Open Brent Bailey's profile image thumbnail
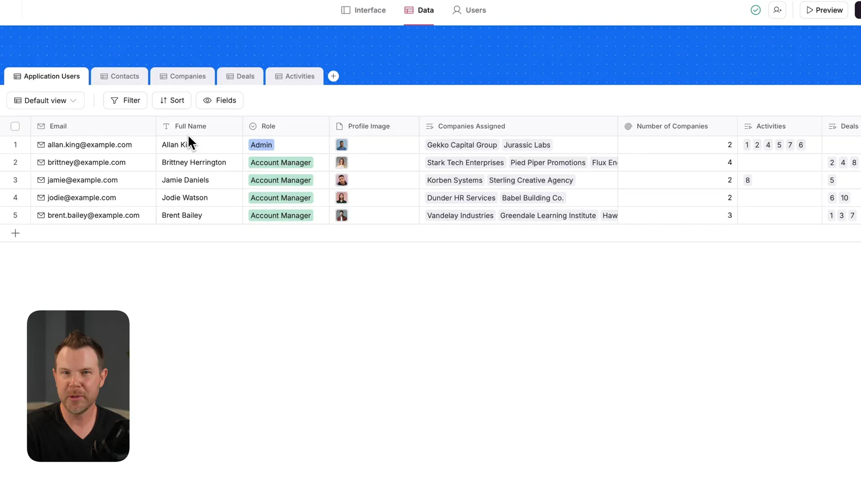The width and height of the screenshot is (861, 484). tap(342, 216)
